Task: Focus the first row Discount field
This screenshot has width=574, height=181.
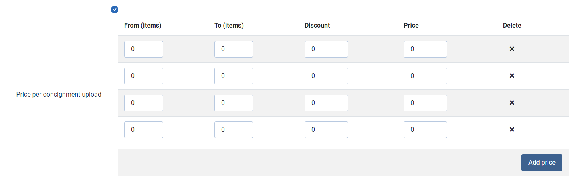Action: pyautogui.click(x=326, y=49)
